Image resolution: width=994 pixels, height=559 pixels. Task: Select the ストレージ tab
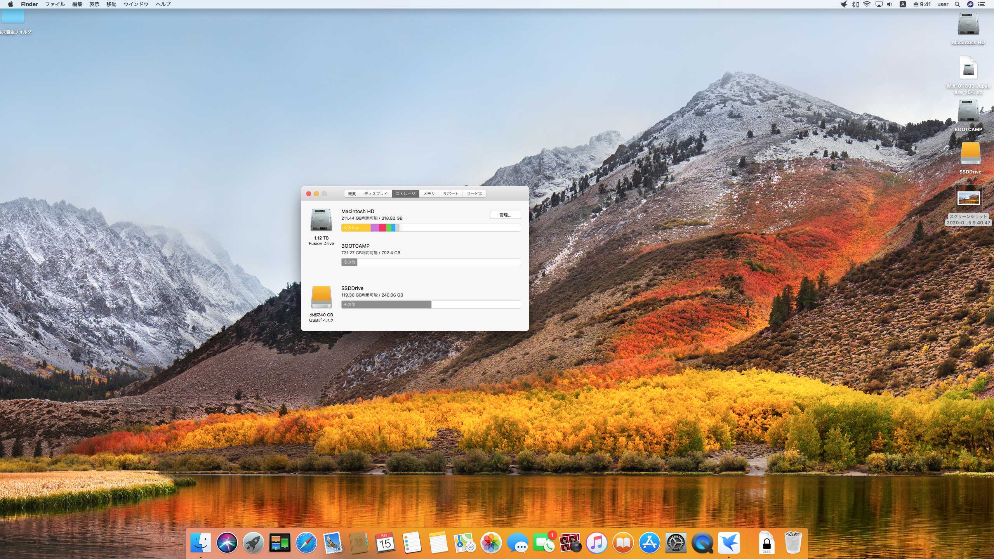(x=405, y=194)
